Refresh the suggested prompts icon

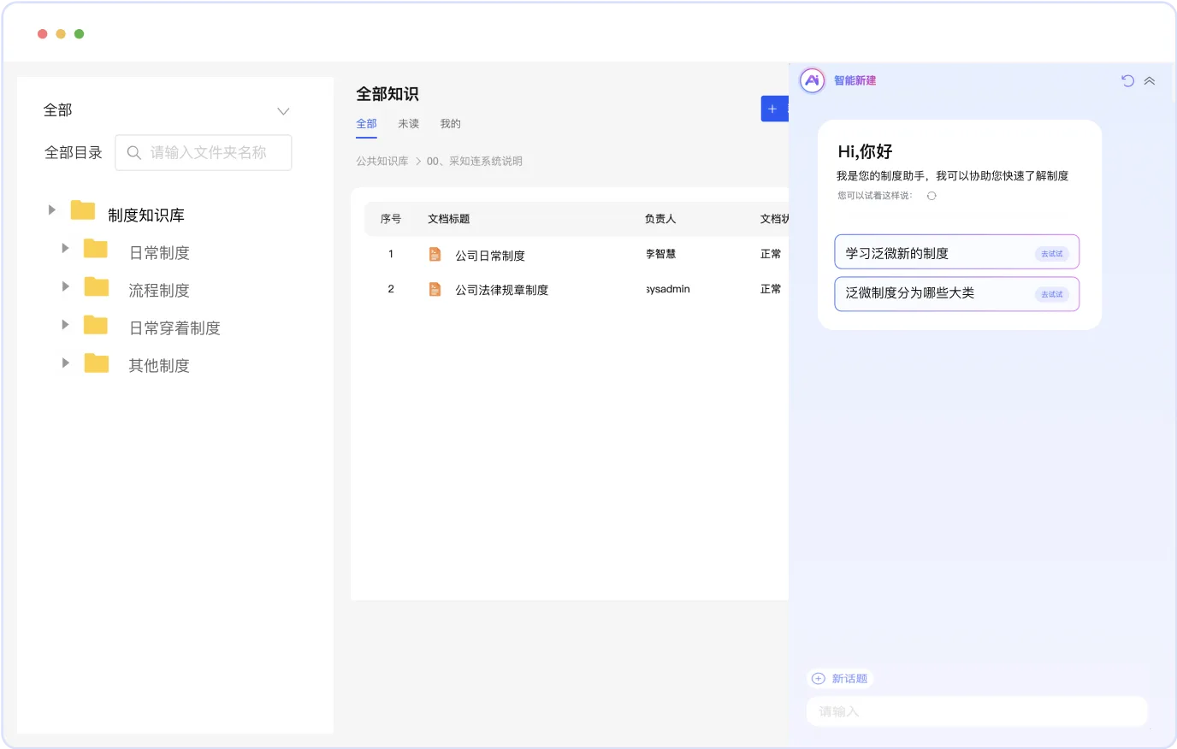pyautogui.click(x=932, y=196)
